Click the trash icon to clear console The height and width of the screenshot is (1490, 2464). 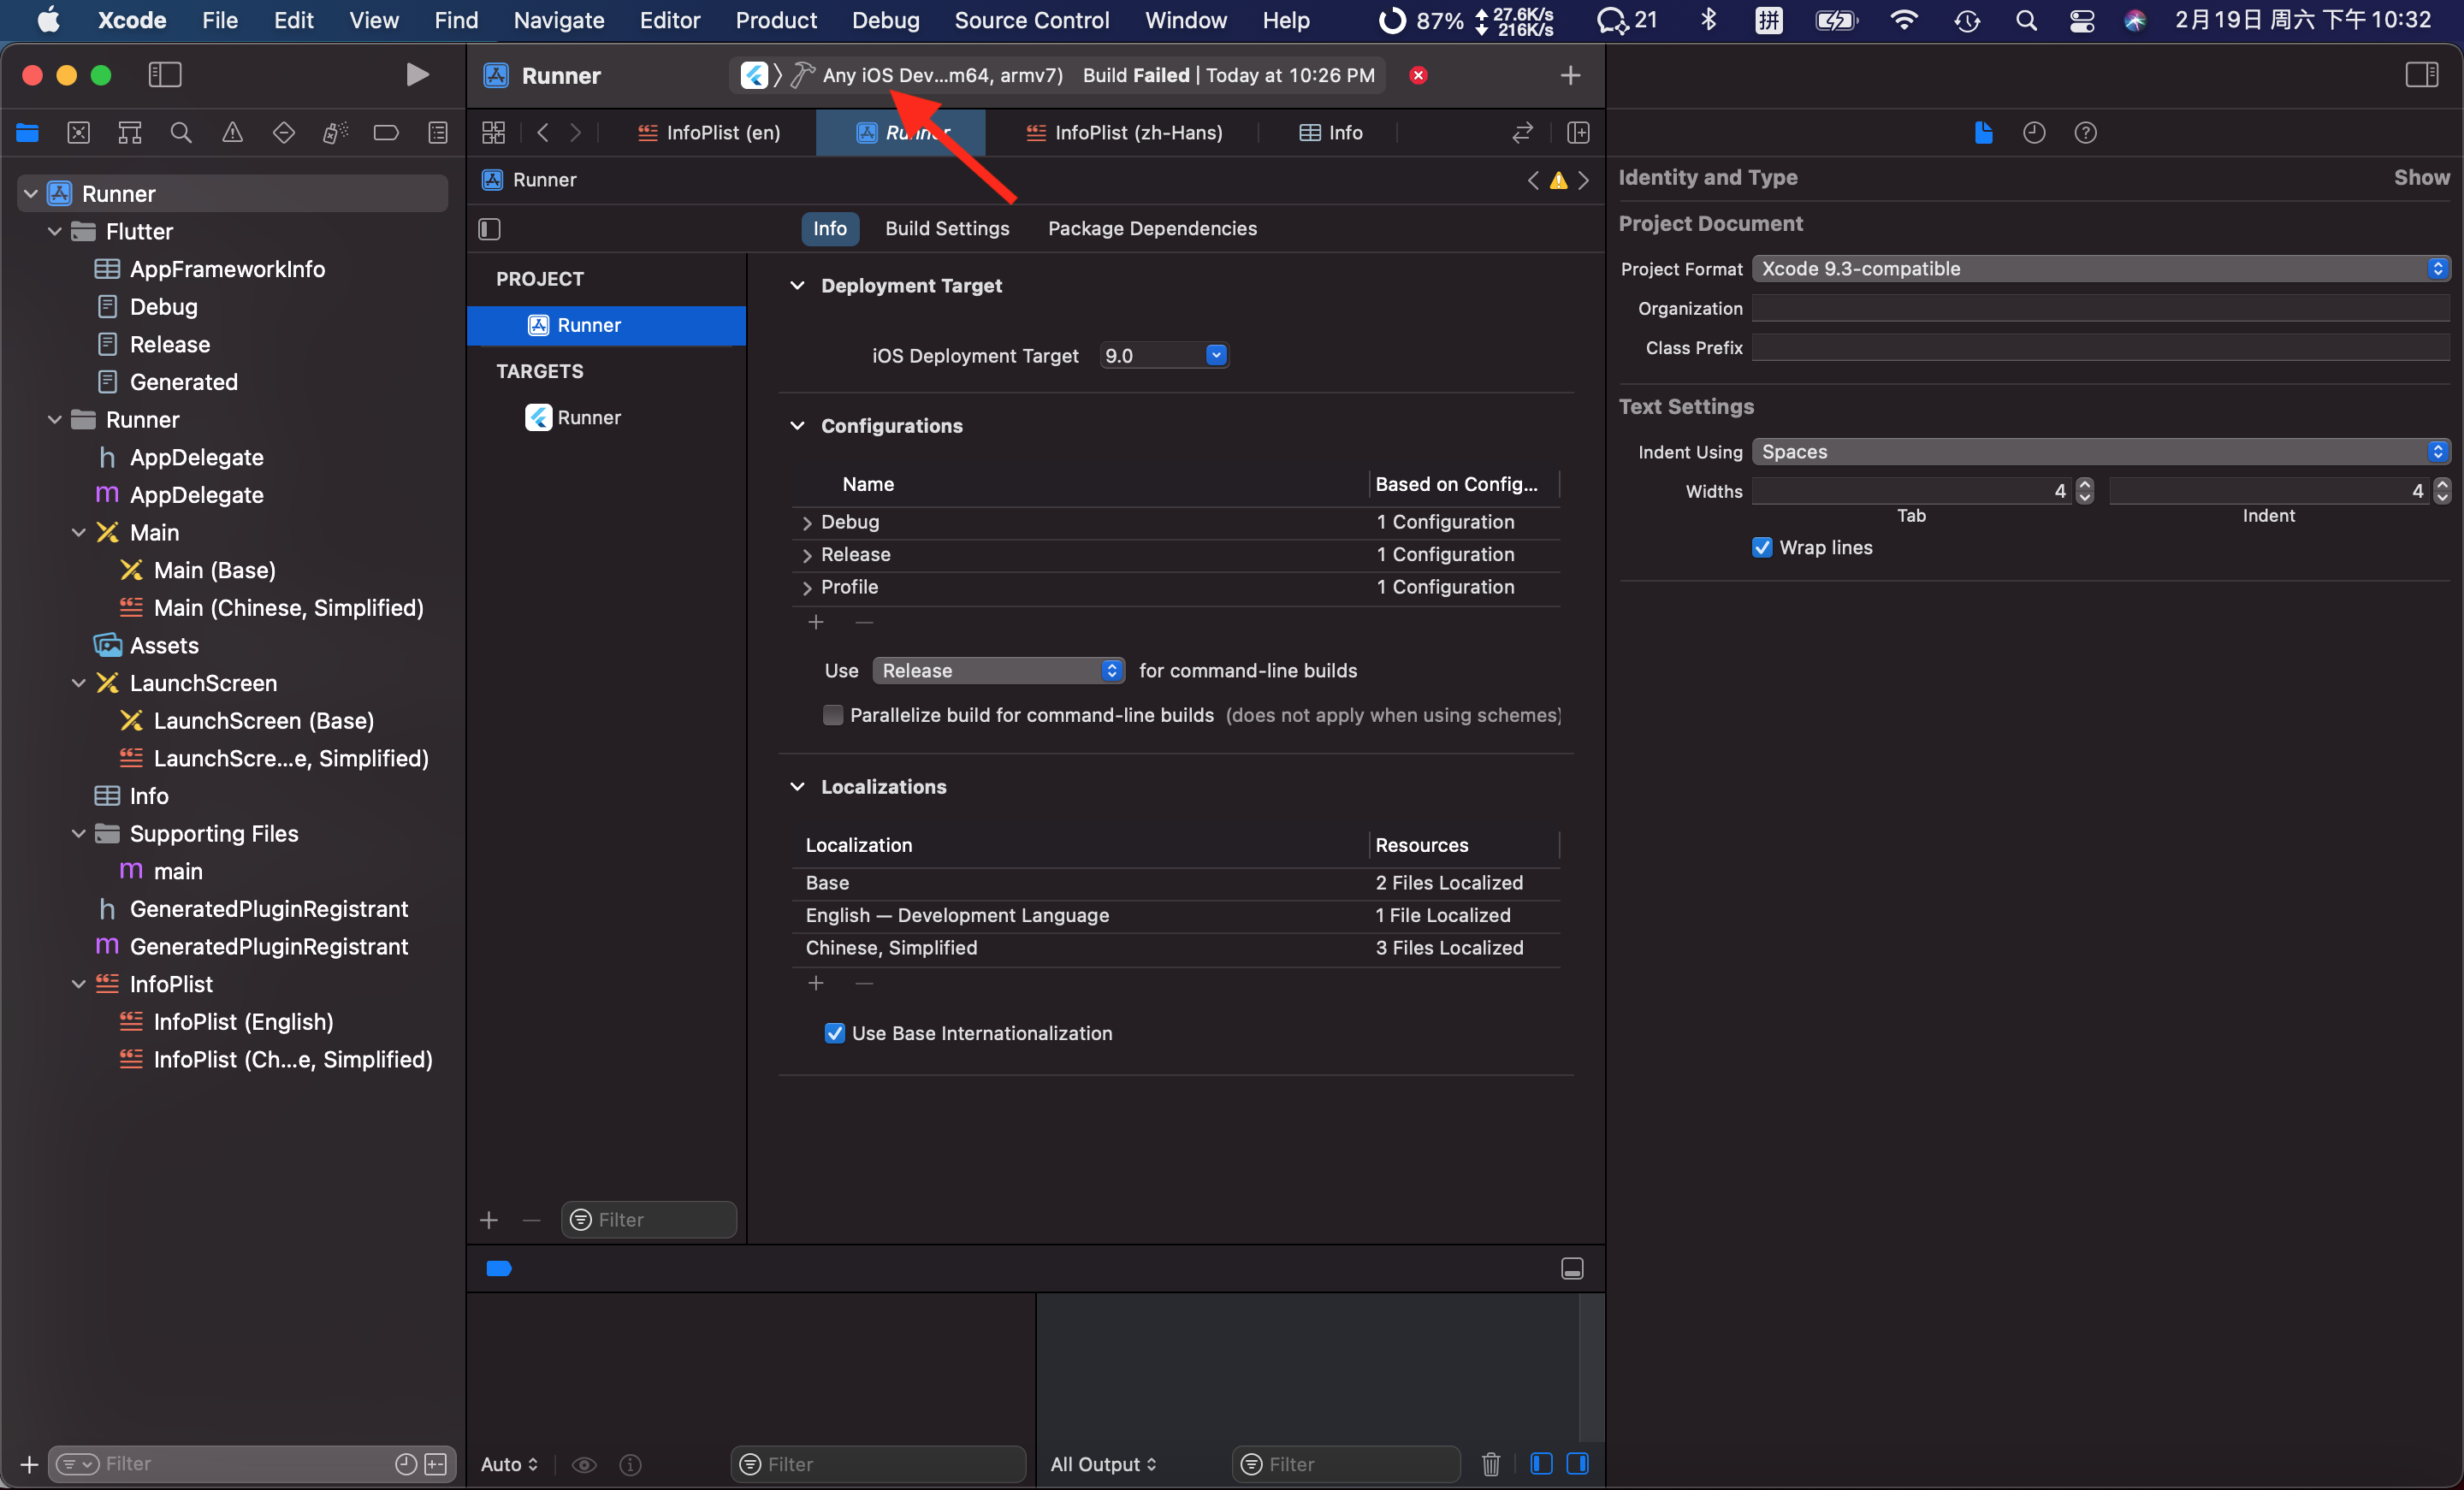click(1491, 1464)
